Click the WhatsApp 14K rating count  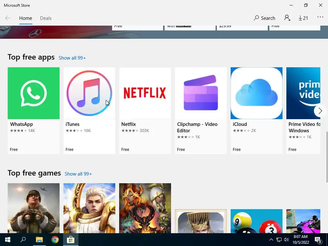pyautogui.click(x=32, y=131)
